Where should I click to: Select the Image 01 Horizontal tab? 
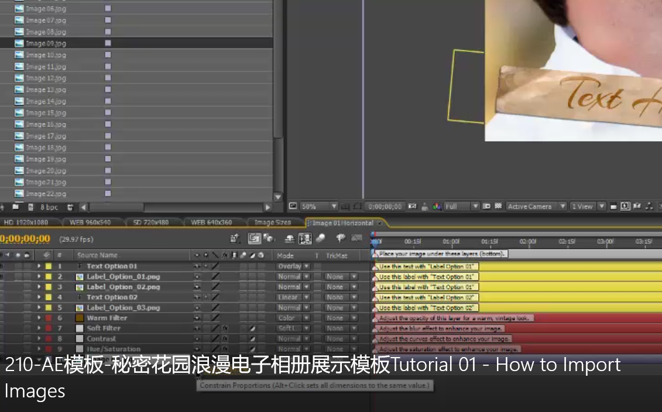pyautogui.click(x=342, y=223)
